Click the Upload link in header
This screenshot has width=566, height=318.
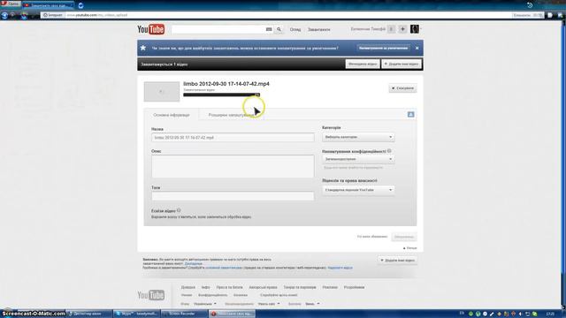(318, 29)
